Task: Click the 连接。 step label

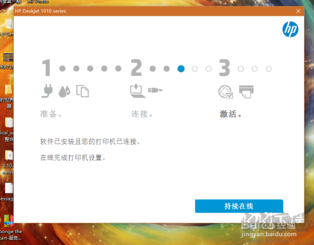Action: pos(142,114)
